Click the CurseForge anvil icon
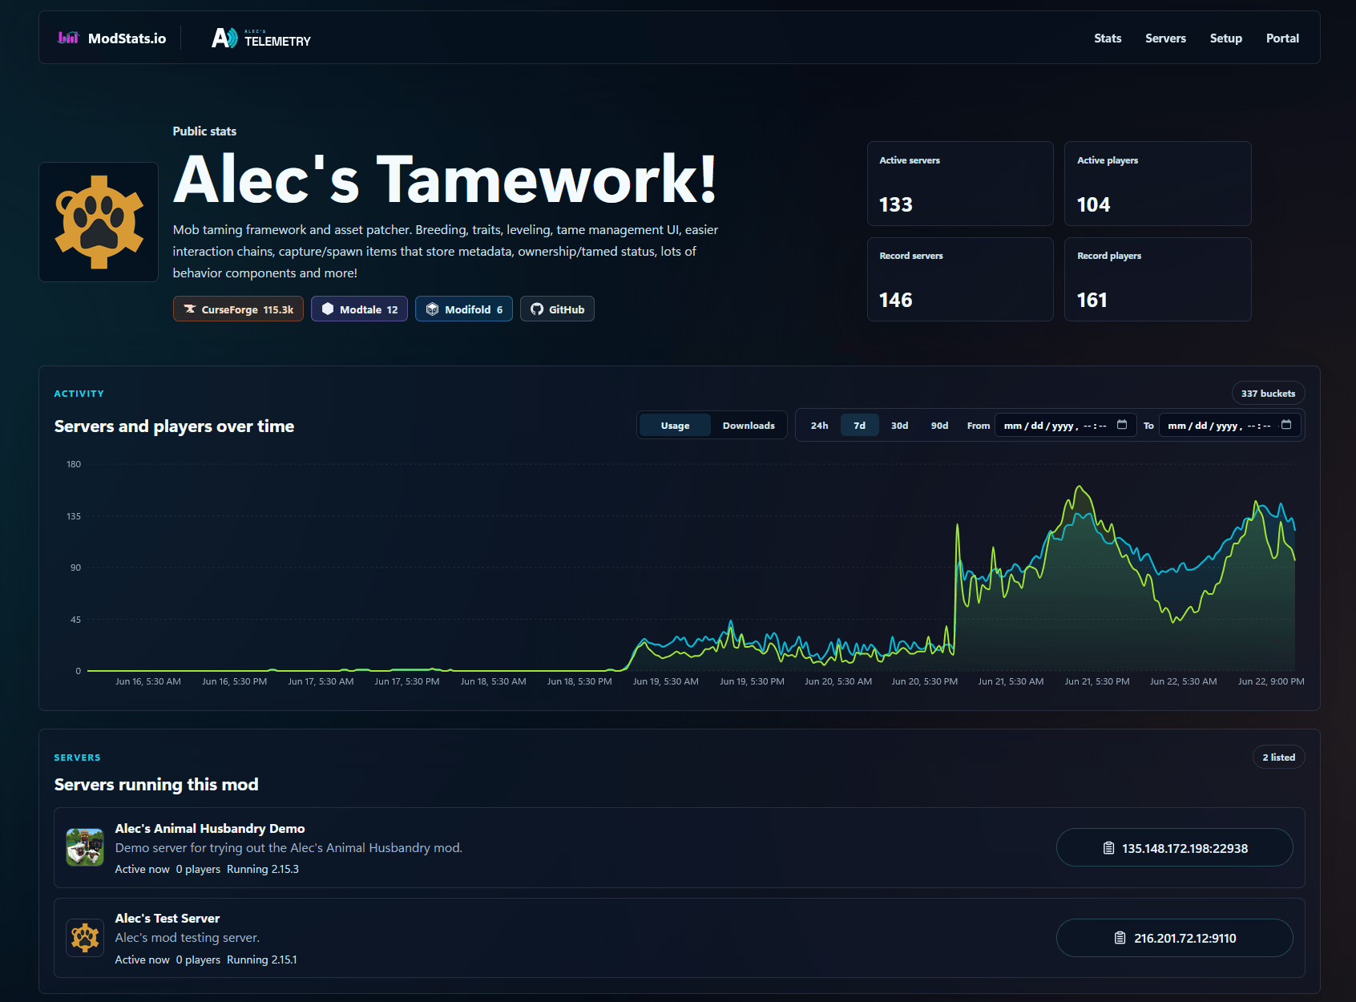This screenshot has width=1356, height=1002. 190,309
